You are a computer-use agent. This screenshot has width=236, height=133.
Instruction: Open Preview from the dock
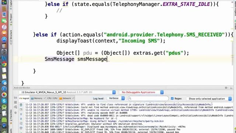pos(4,15)
